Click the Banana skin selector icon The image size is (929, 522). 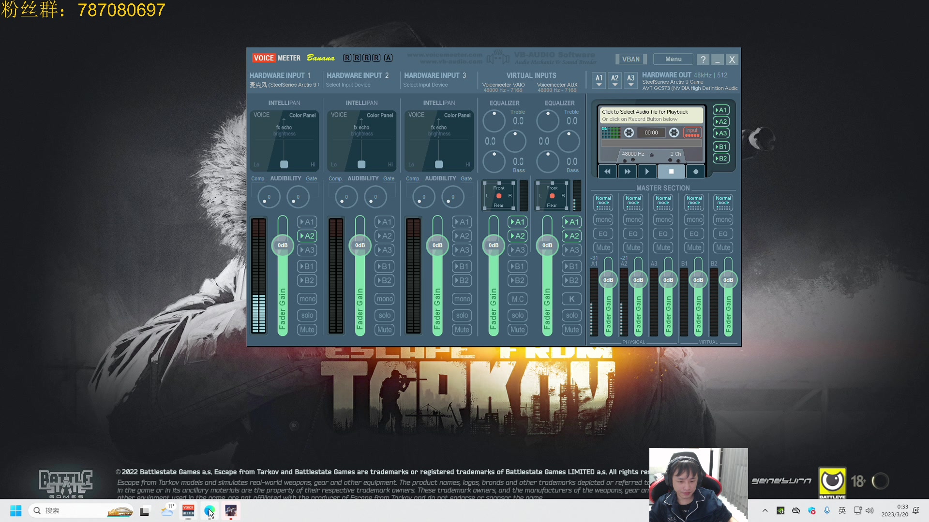320,58
